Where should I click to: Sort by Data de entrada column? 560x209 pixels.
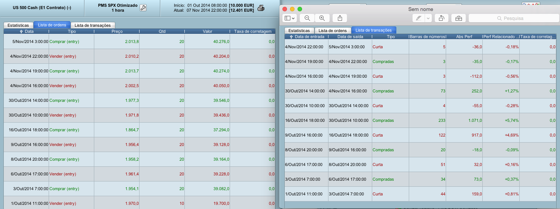click(306, 37)
